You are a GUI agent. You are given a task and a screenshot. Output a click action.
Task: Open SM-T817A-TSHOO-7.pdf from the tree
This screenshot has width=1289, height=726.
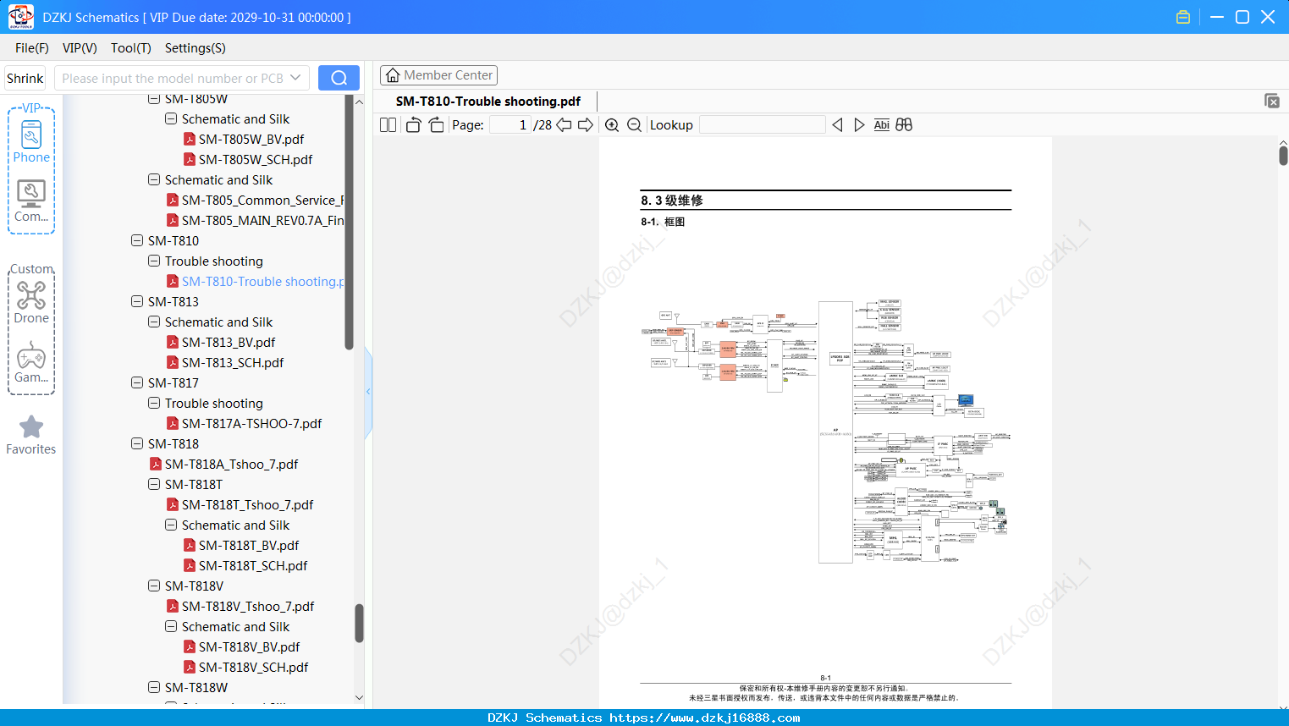pyautogui.click(x=252, y=424)
